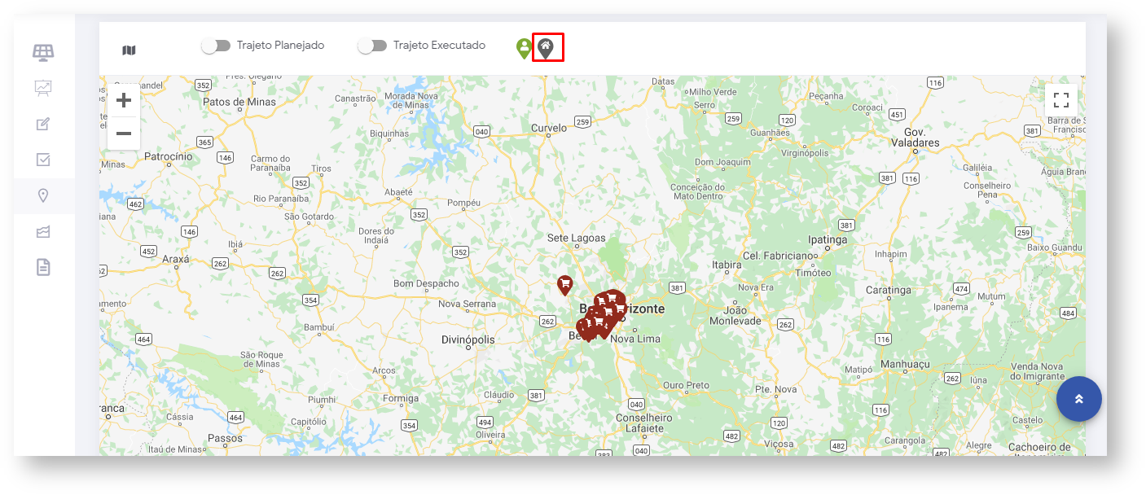Click the lone cart marker below Sete Lagoas

pos(564,285)
